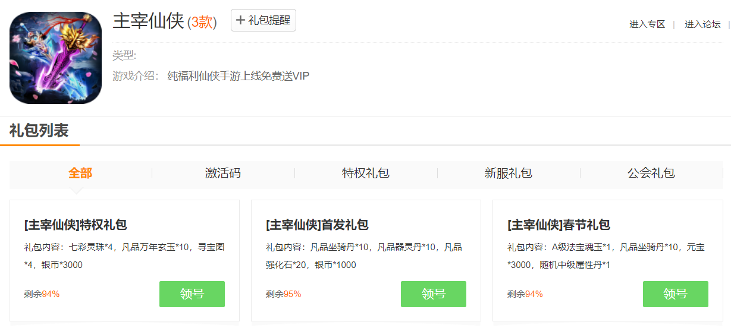Select the 礼包列表 section header
Image resolution: width=731 pixels, height=328 pixels.
[39, 131]
